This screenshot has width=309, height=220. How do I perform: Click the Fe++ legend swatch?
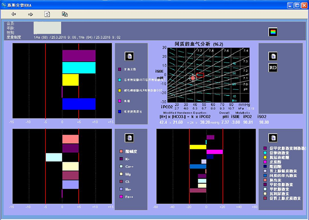pos(121,197)
